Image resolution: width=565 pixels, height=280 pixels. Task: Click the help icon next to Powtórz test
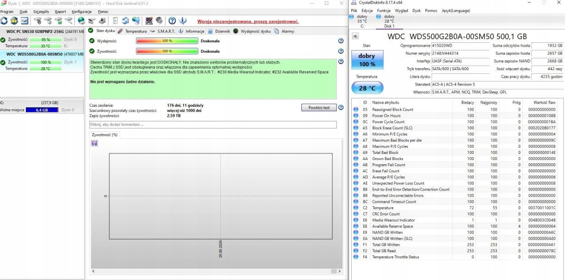(x=340, y=107)
